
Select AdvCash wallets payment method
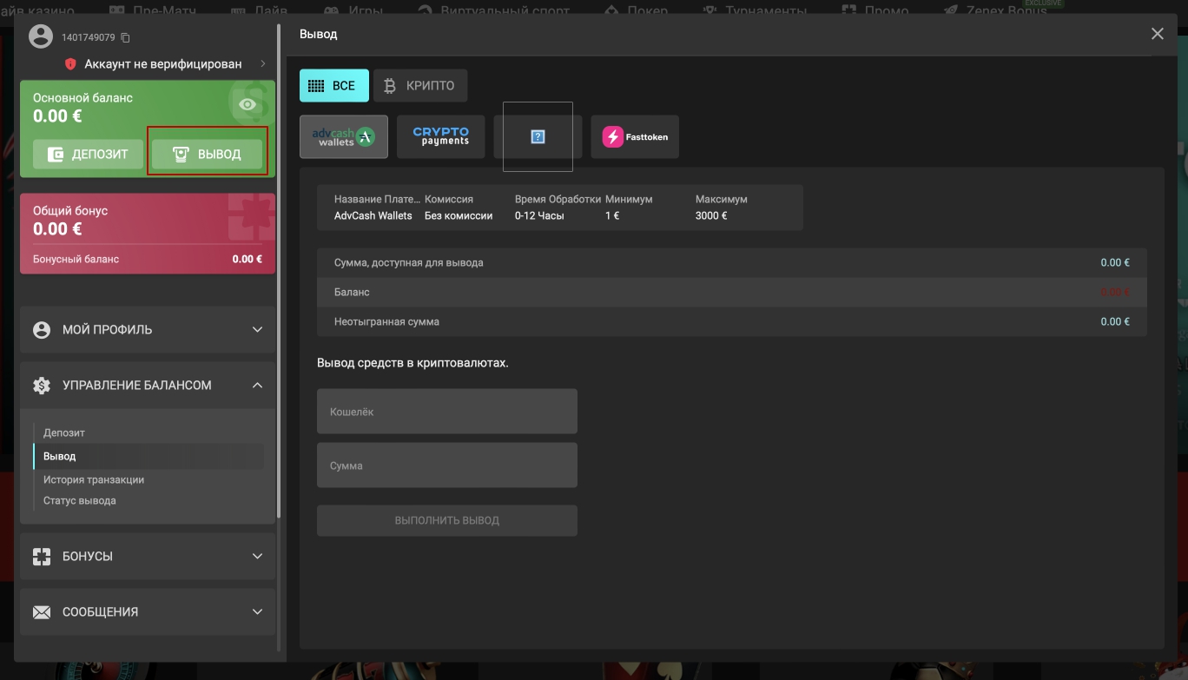344,137
